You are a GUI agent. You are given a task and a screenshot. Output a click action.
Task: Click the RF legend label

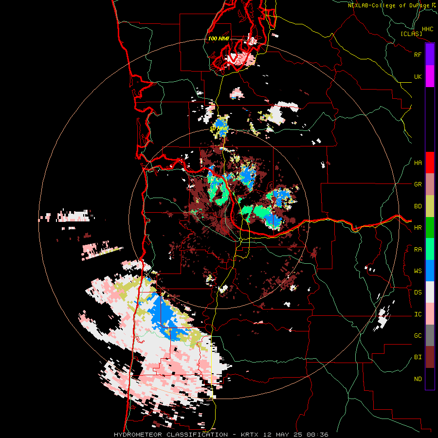(418, 55)
